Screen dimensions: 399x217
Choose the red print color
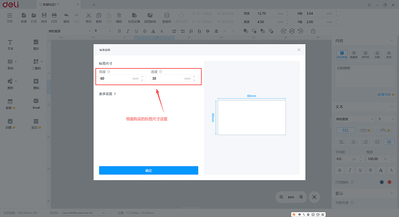tap(389, 182)
